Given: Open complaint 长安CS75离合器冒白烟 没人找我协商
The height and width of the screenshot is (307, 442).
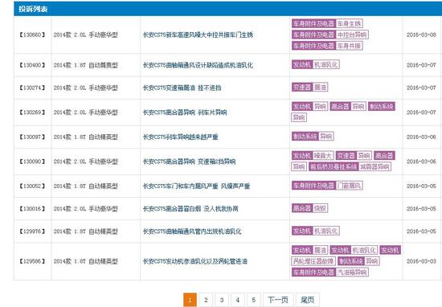Looking at the screenshot, I should (x=190, y=209).
